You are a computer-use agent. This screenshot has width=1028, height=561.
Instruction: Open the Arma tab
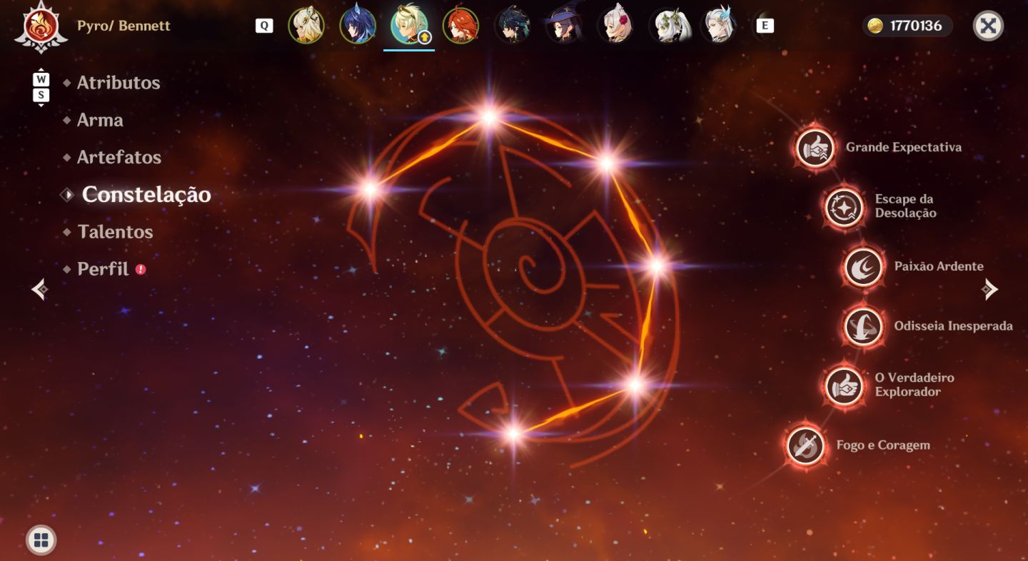tap(100, 120)
